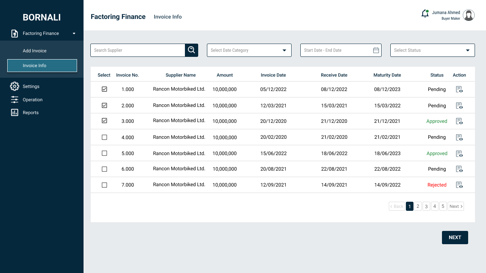
Task: Uncheck the checkbox for invoice 3.000
Action: click(104, 121)
